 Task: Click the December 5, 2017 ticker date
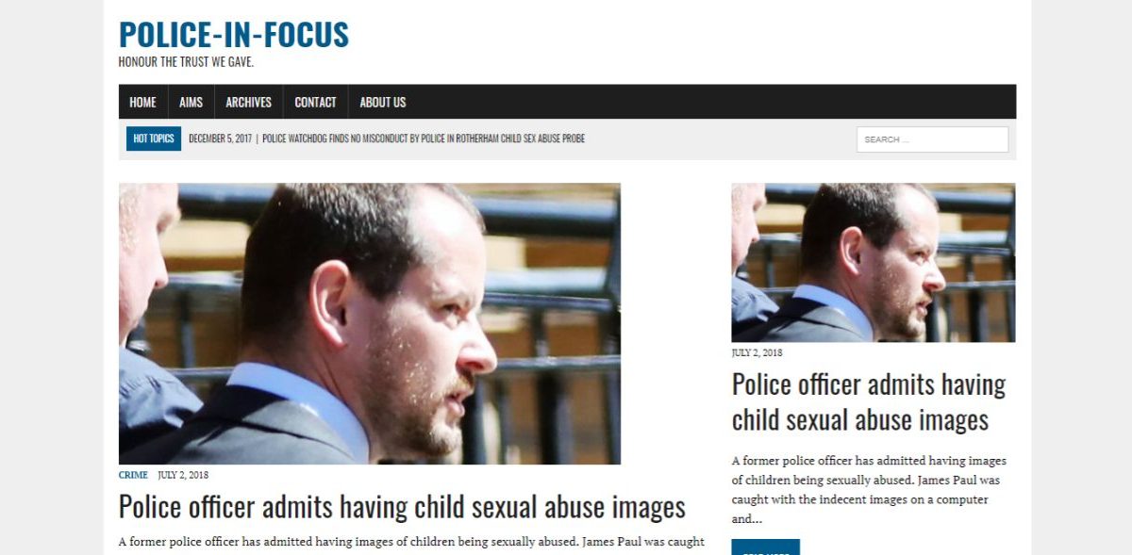[220, 139]
